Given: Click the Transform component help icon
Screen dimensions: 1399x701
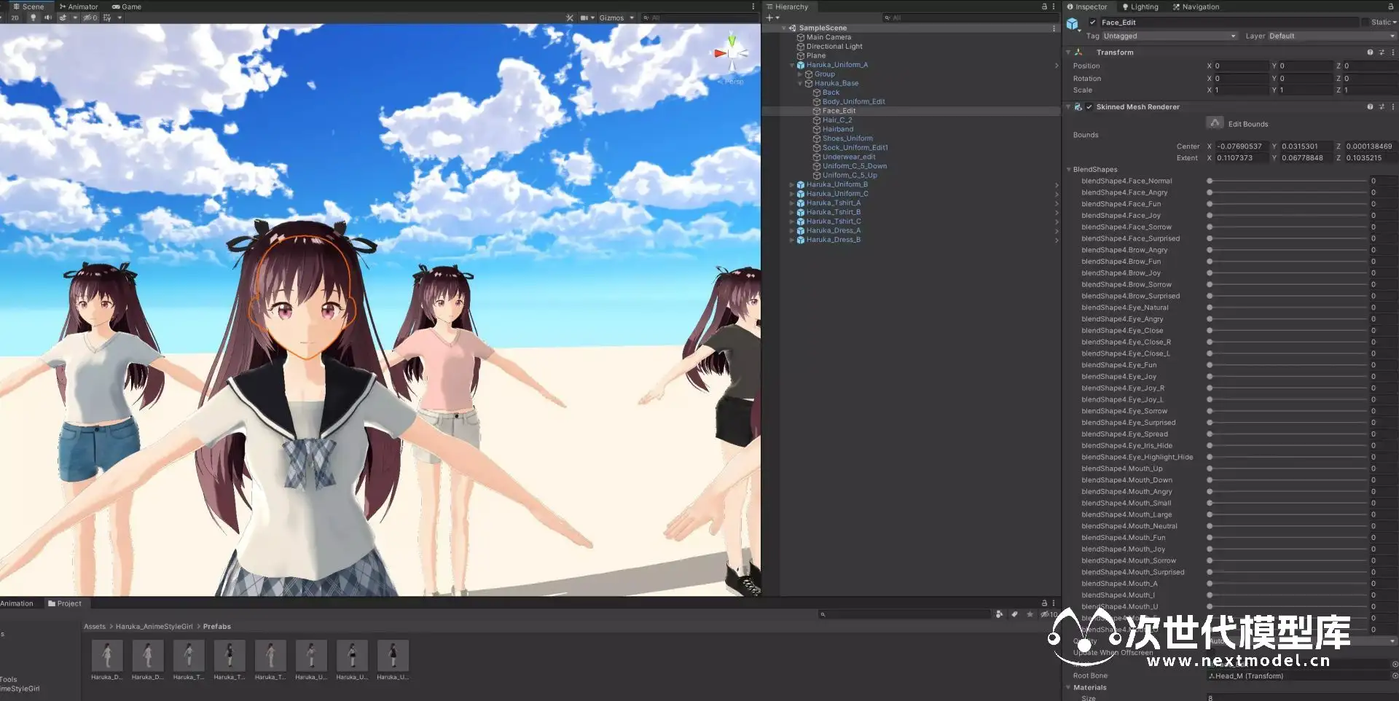Looking at the screenshot, I should pos(1370,52).
